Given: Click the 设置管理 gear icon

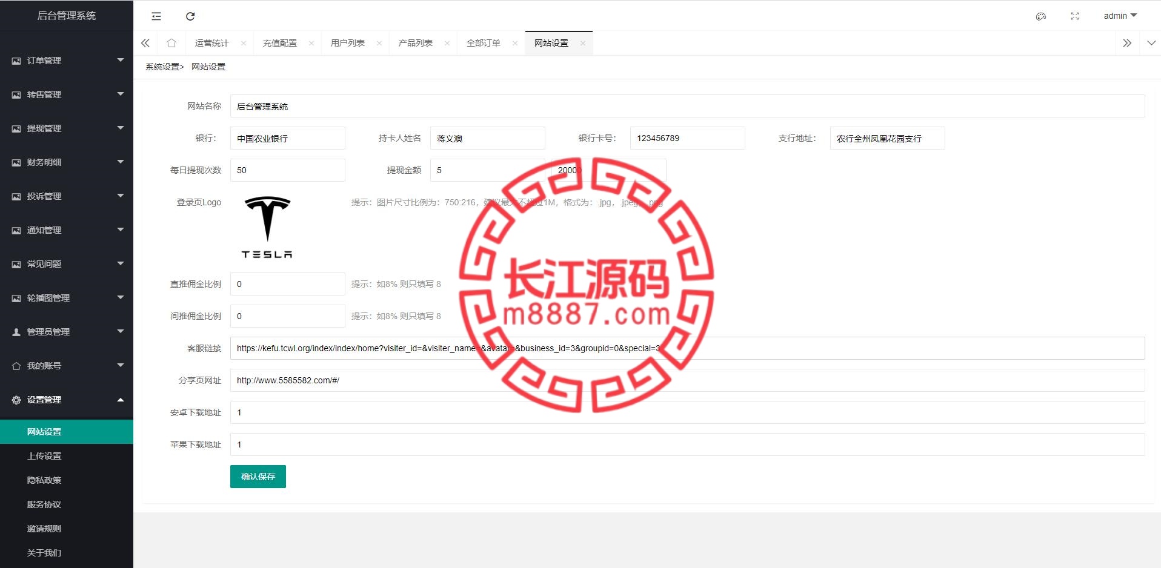Looking at the screenshot, I should click(16, 400).
